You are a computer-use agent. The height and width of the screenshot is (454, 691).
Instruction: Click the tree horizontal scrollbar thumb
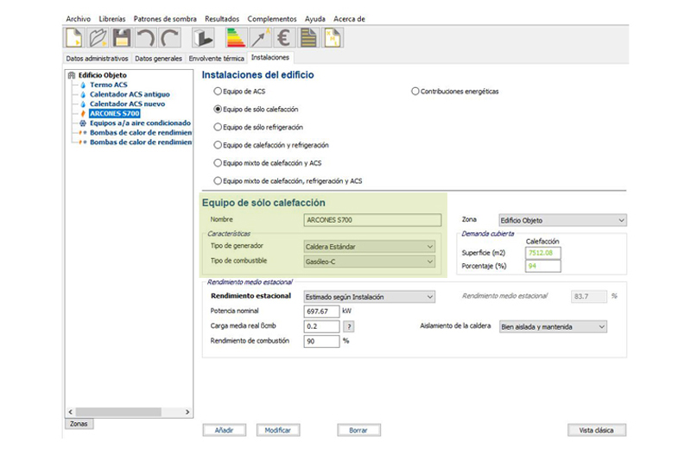tap(118, 413)
